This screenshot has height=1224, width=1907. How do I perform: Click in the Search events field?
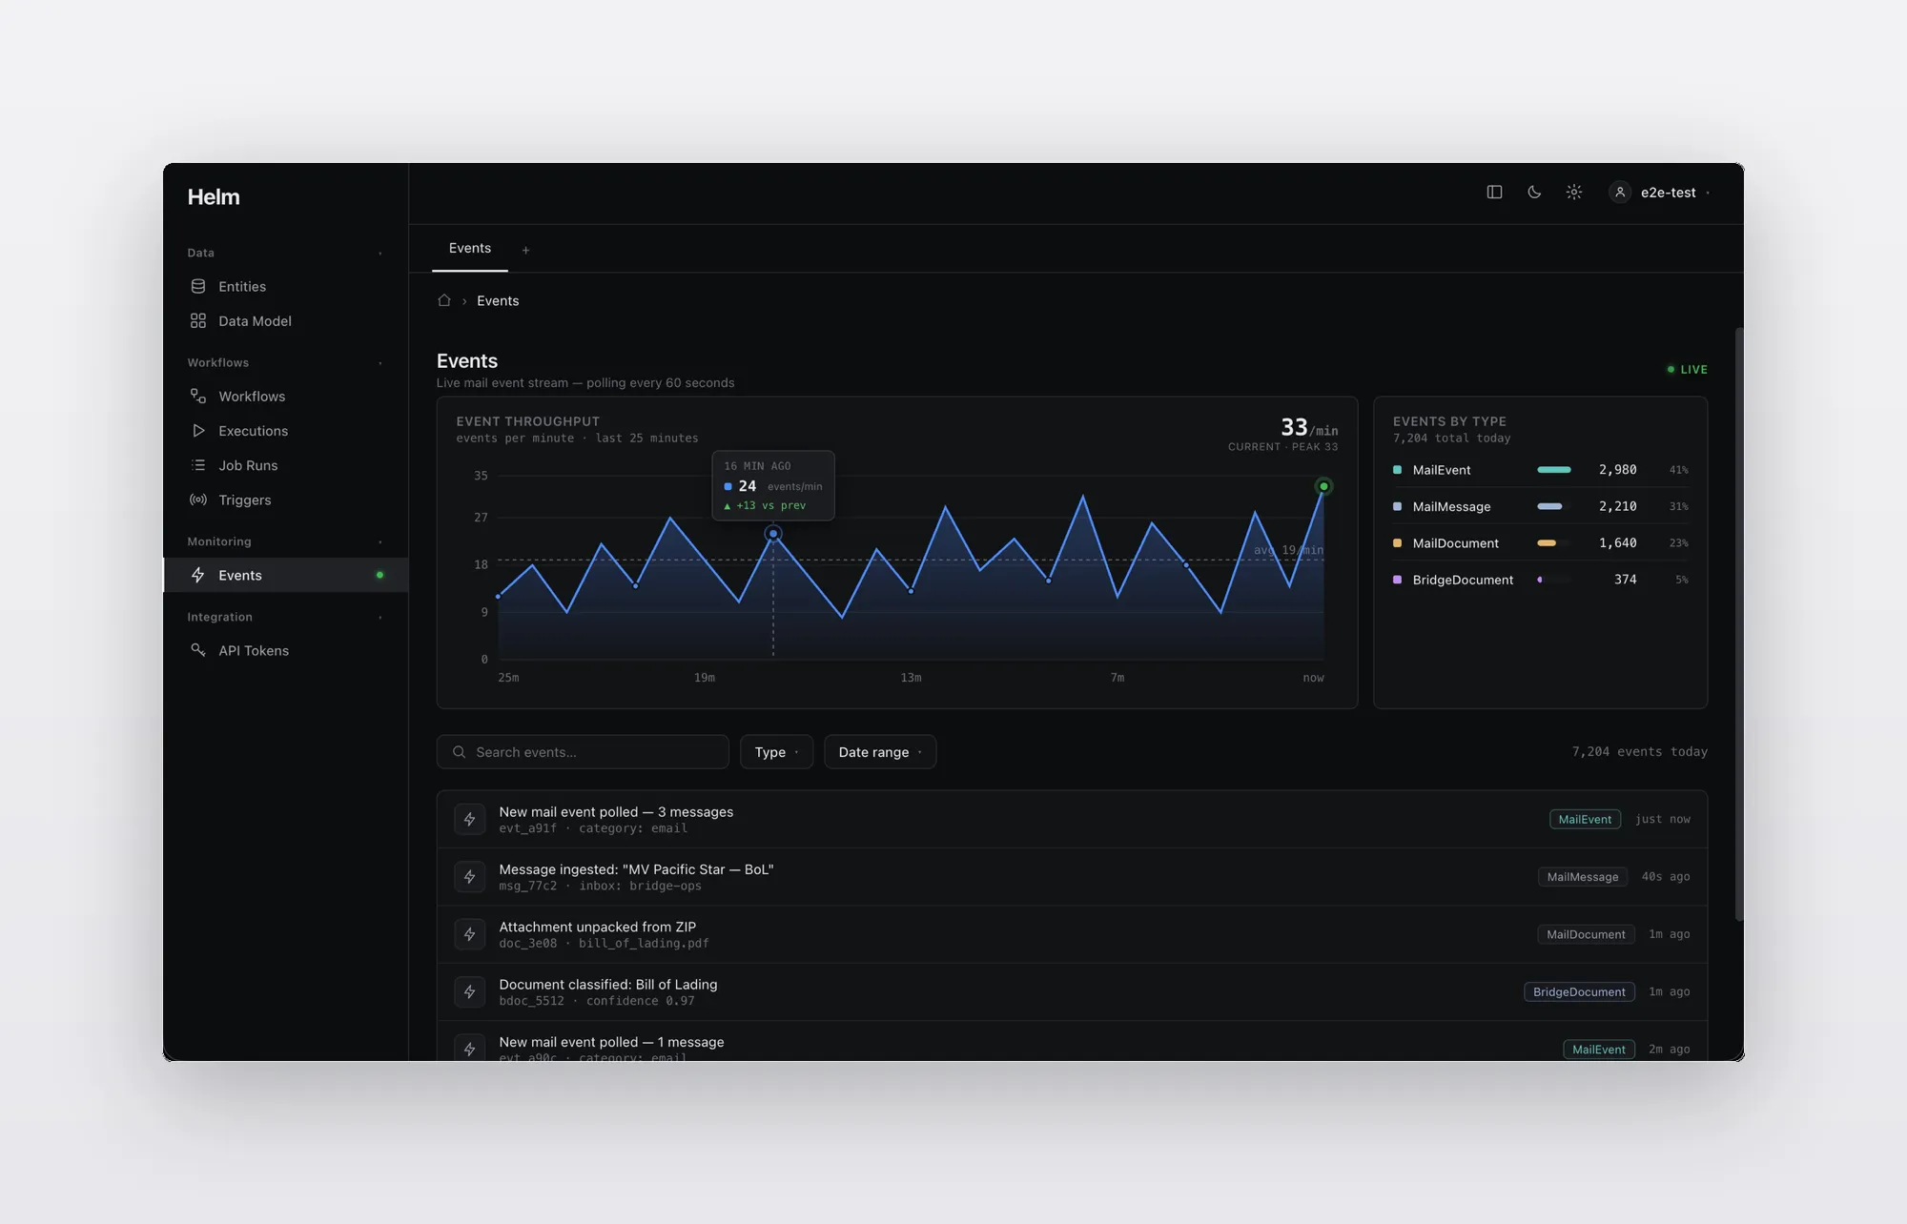pyautogui.click(x=583, y=752)
